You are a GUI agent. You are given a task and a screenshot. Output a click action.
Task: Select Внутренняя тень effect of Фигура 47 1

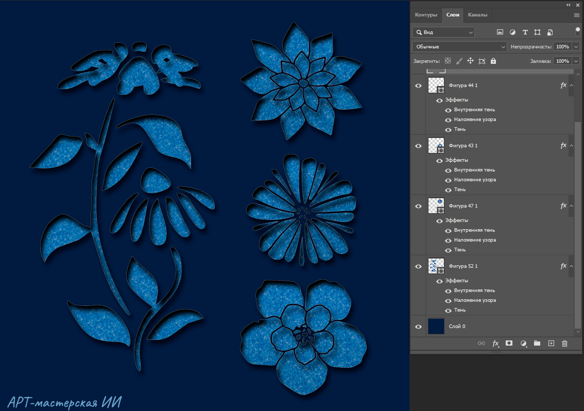click(474, 230)
